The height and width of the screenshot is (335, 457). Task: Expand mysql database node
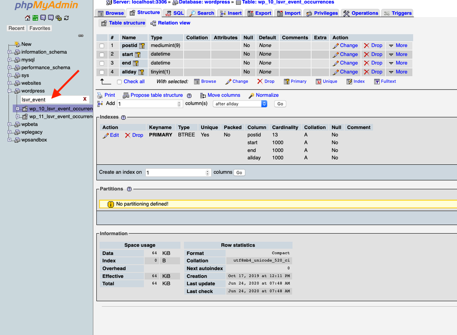click(9, 59)
